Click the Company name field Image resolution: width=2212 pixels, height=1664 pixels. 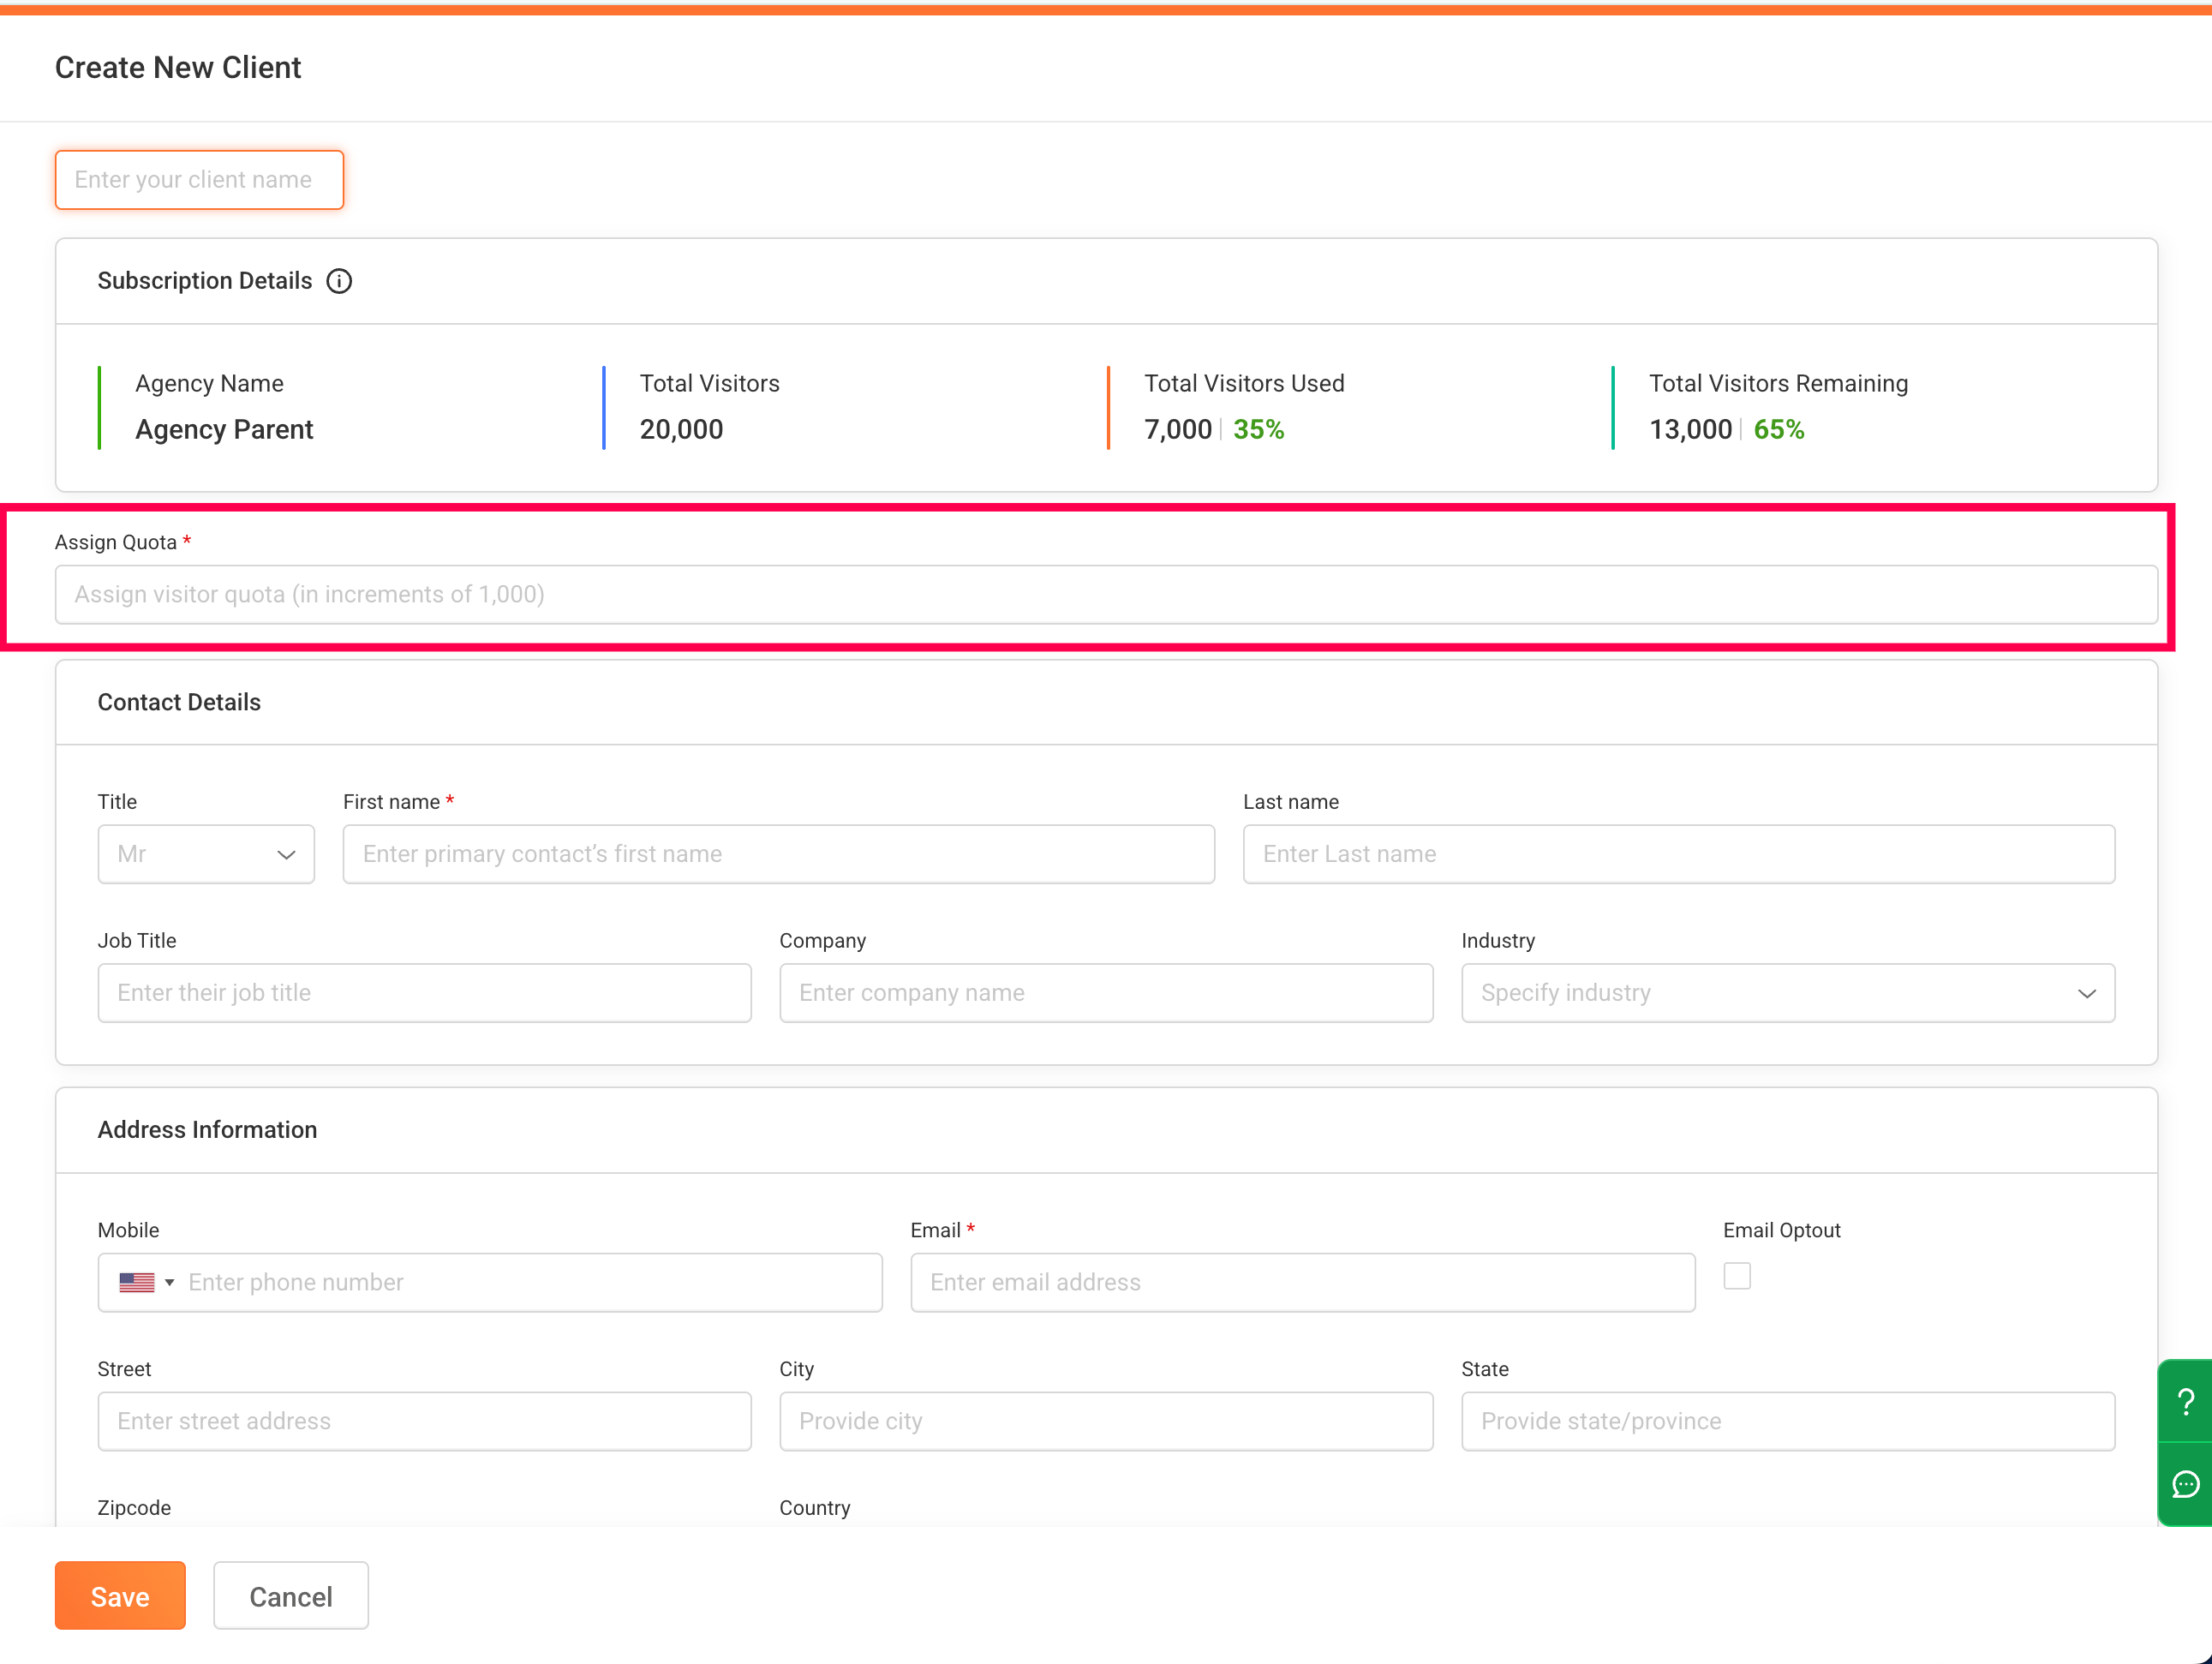pos(1105,993)
